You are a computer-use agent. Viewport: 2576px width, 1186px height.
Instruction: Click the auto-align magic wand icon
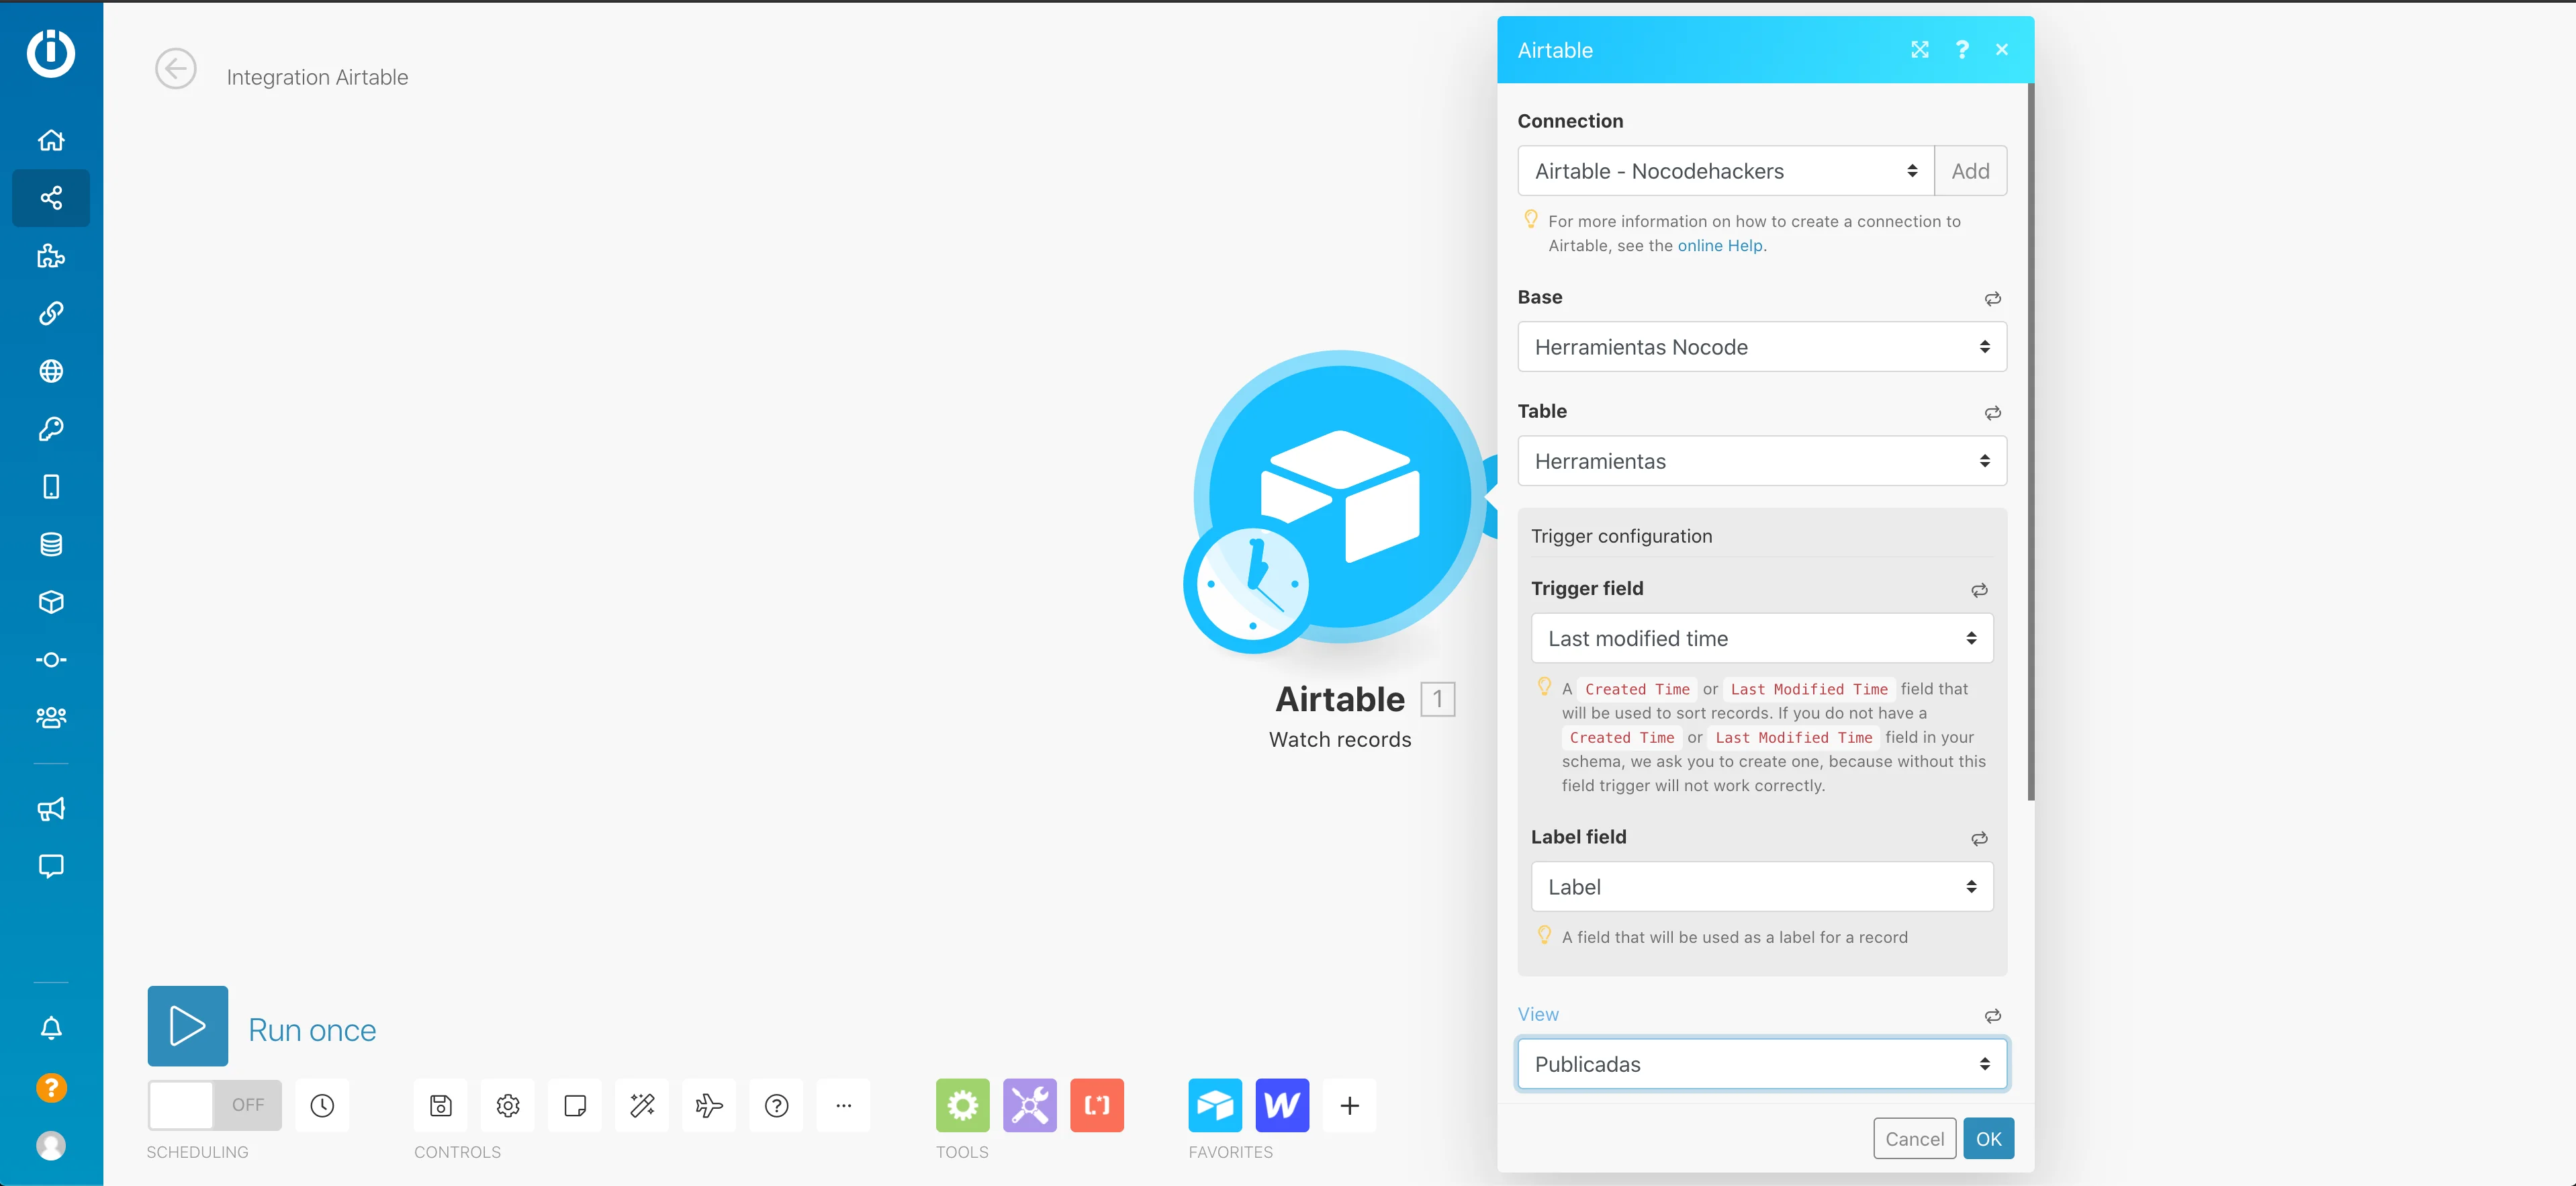click(x=642, y=1105)
